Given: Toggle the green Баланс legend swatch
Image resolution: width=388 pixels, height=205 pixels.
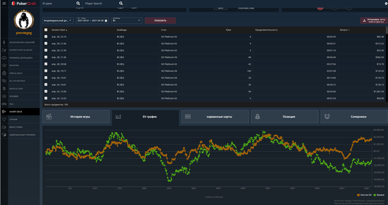Looking at the screenshot, I should click(x=374, y=195).
